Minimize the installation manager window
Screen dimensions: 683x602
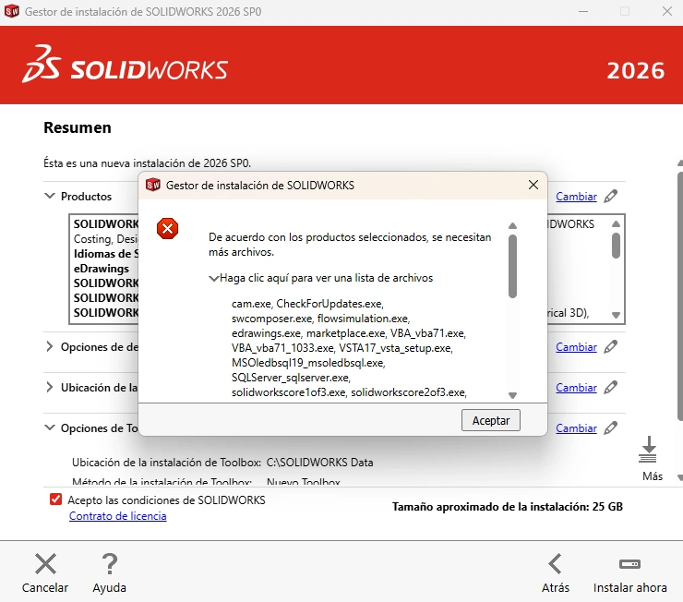(x=582, y=11)
